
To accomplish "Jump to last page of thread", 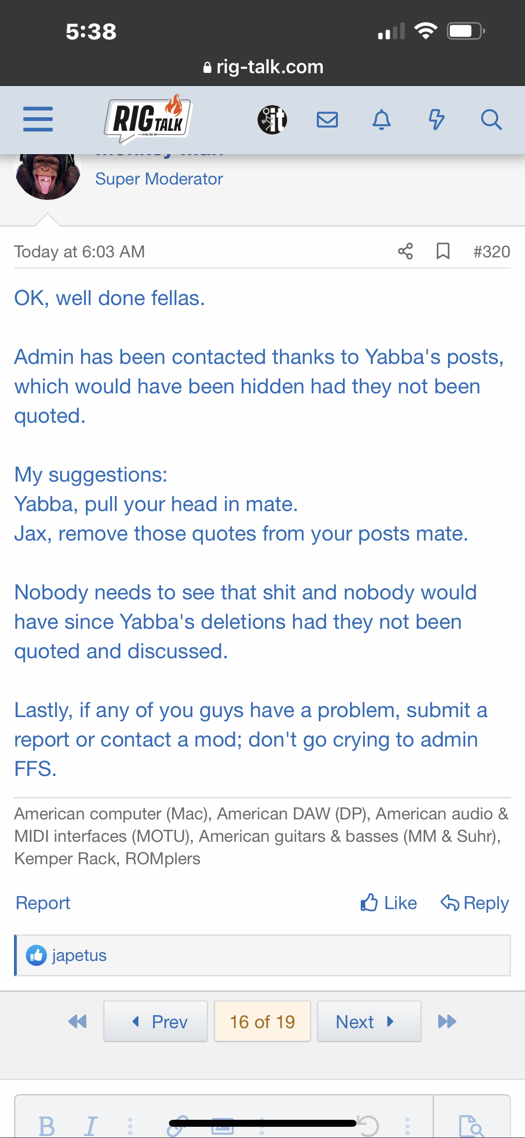I will (x=447, y=1022).
